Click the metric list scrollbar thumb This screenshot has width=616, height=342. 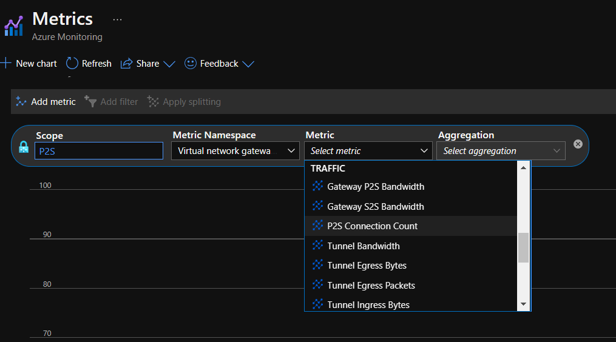pos(523,248)
